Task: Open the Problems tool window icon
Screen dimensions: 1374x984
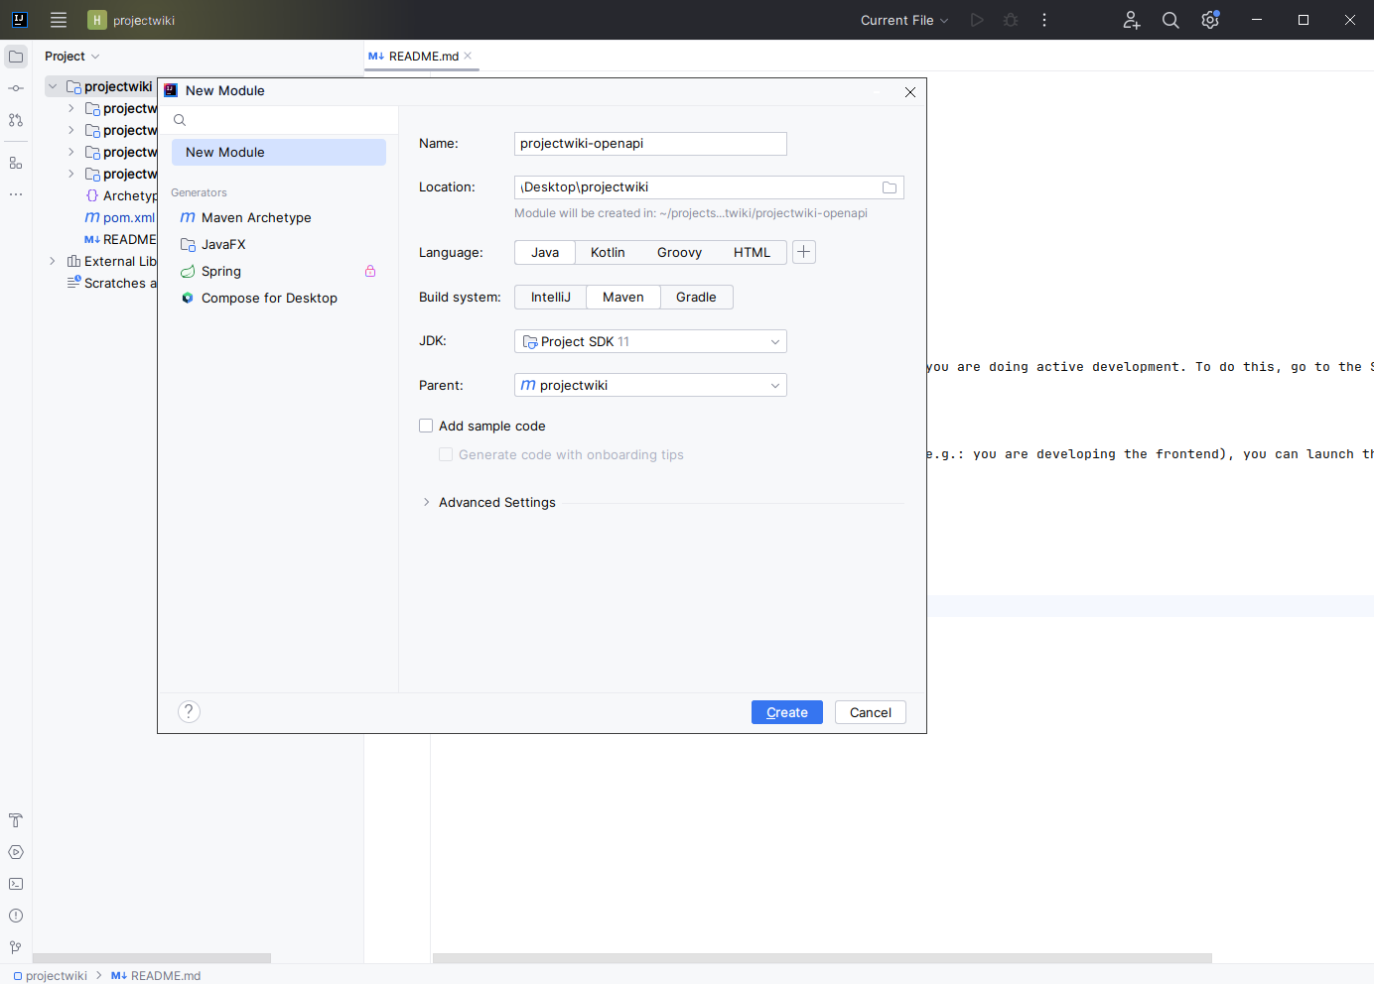Action: tap(16, 916)
